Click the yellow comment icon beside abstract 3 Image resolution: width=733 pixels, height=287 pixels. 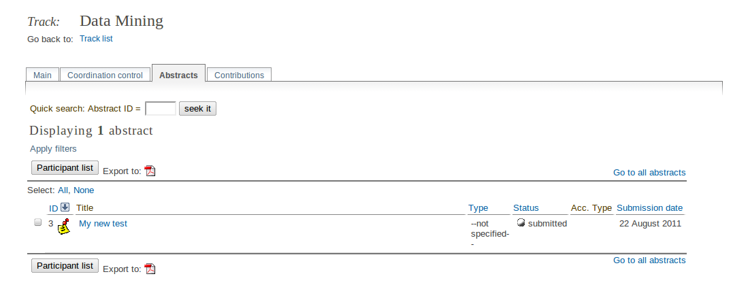(64, 226)
